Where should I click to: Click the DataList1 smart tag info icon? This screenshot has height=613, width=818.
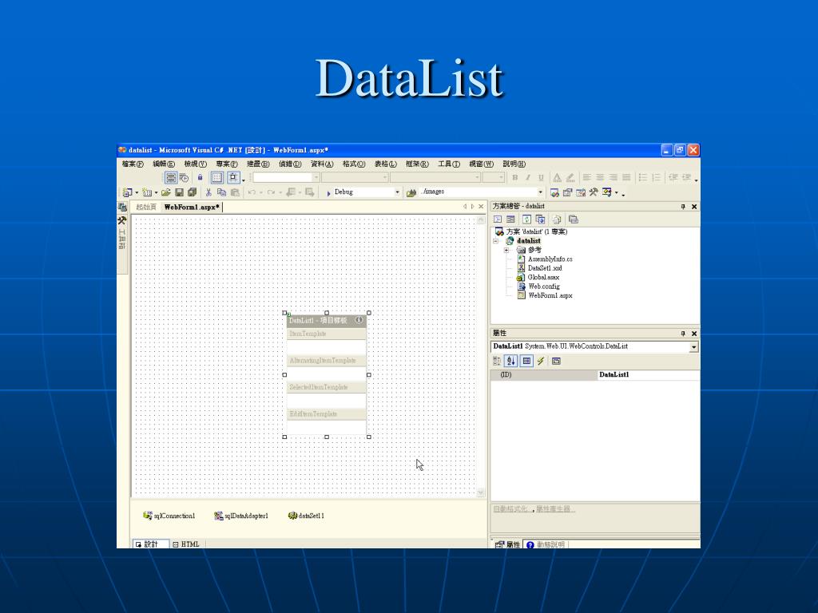359,320
